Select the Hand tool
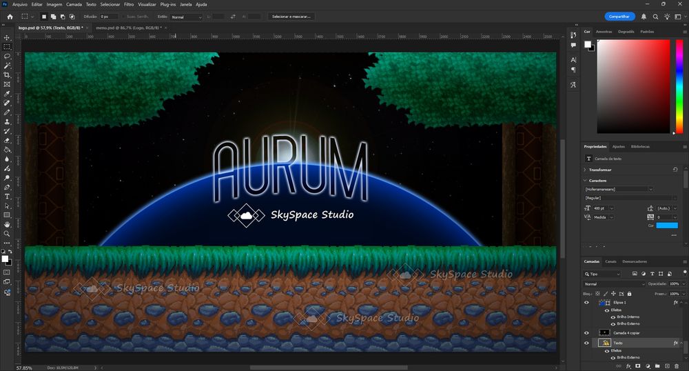The width and height of the screenshot is (689, 371). (x=7, y=224)
